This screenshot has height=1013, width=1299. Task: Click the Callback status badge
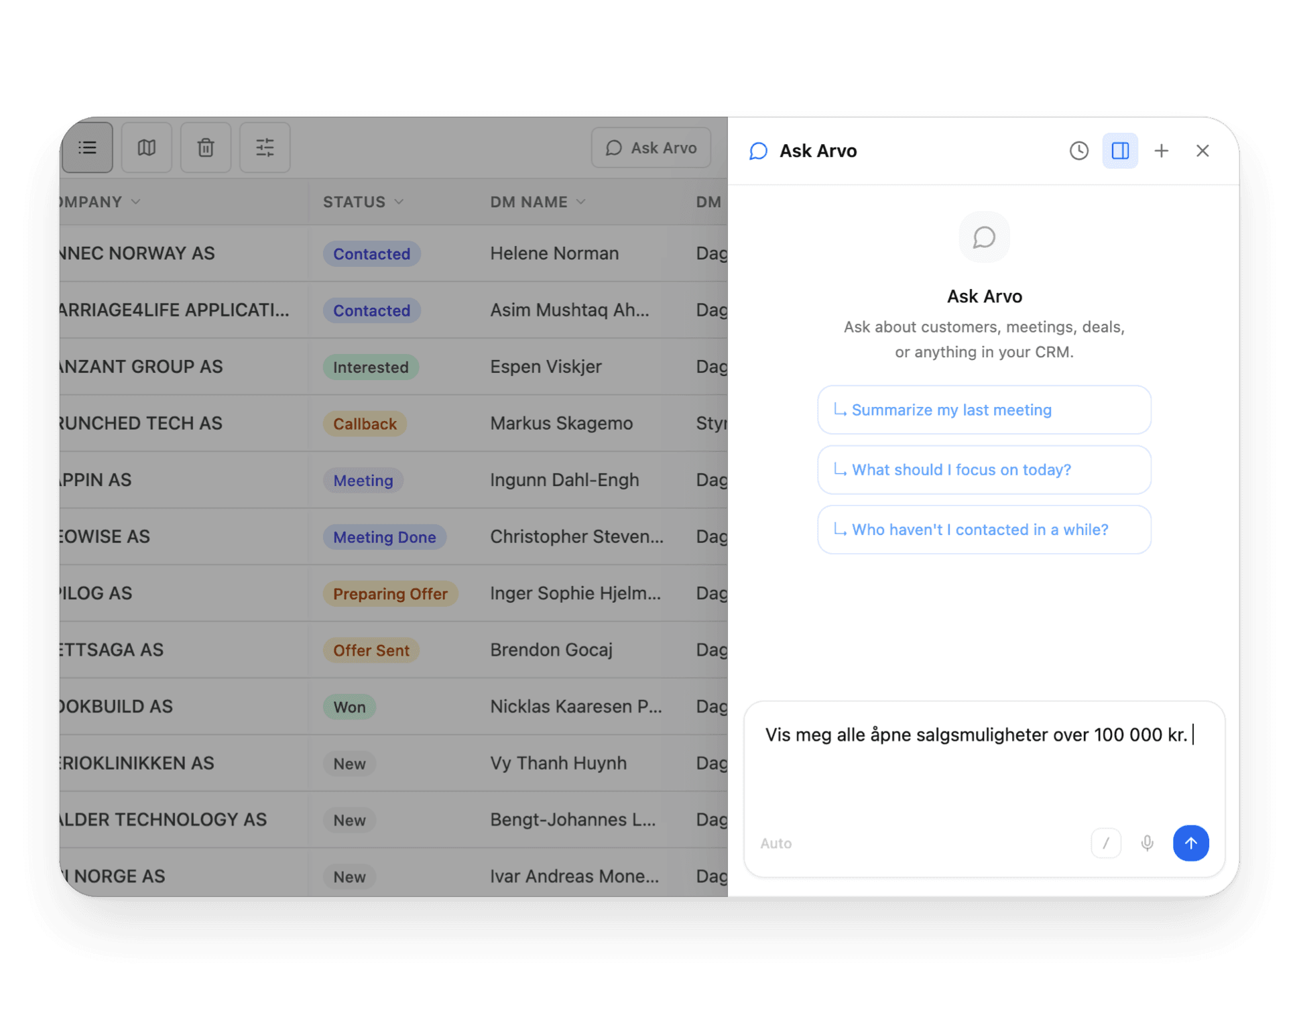tap(365, 424)
